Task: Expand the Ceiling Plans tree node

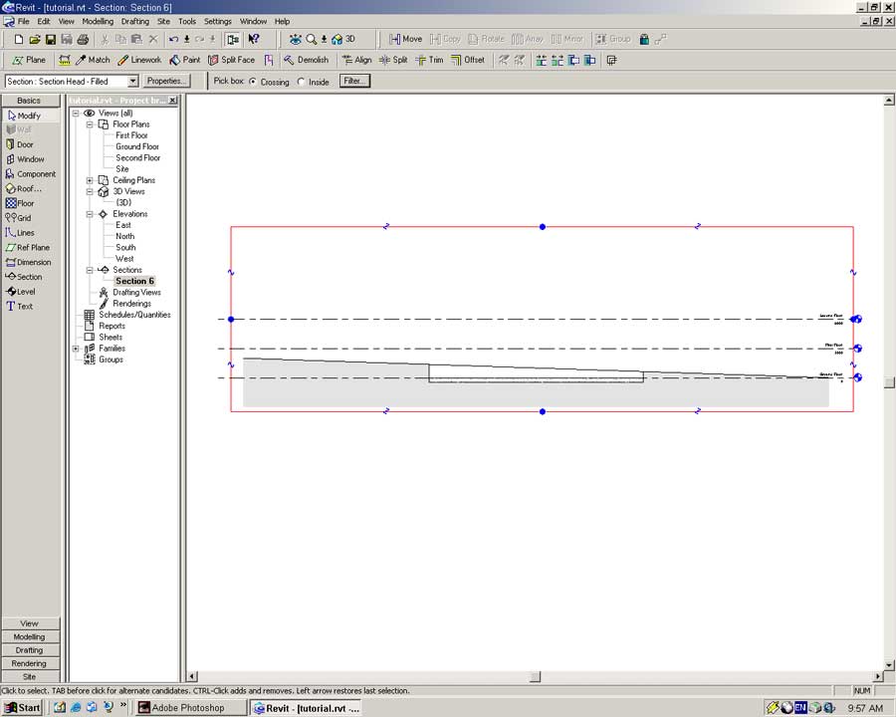Action: point(90,180)
